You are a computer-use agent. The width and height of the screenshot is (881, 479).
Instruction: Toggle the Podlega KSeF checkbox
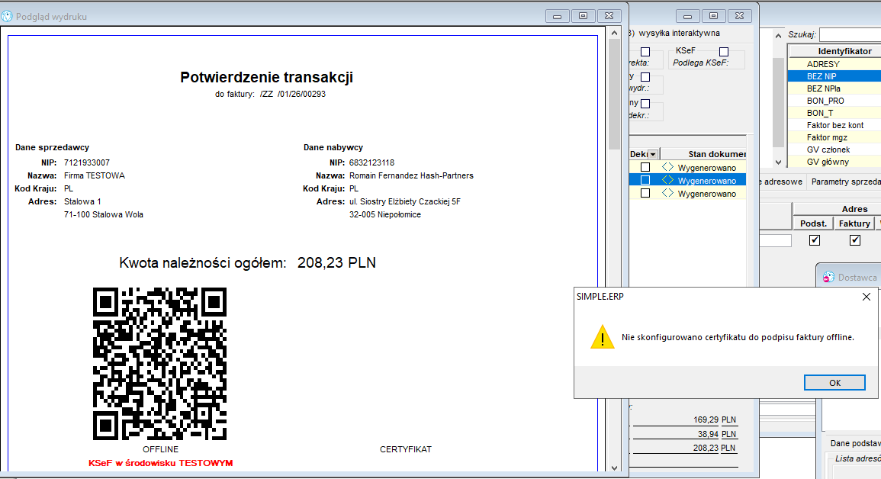[x=724, y=52]
